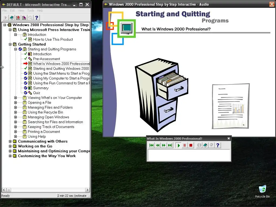The height and width of the screenshot is (207, 276).
Task: Expand Customizing the Way You Work
Action: point(10,156)
